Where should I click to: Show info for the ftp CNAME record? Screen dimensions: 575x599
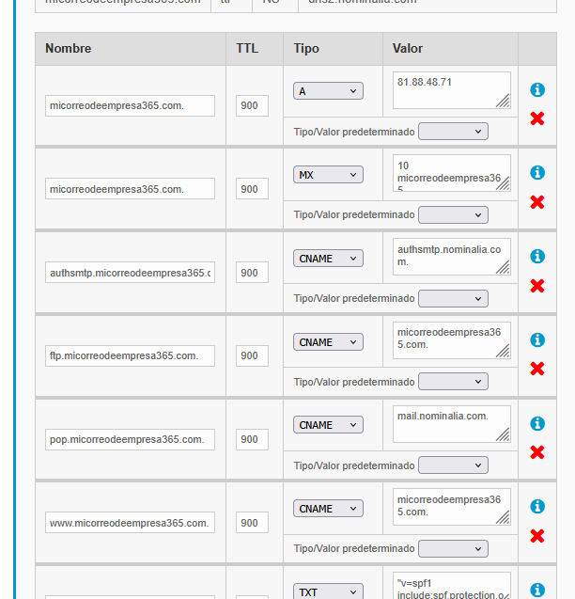[x=537, y=340]
